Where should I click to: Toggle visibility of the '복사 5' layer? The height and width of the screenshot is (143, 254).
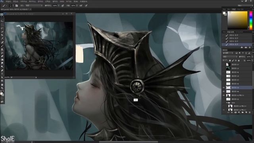click(x=224, y=95)
